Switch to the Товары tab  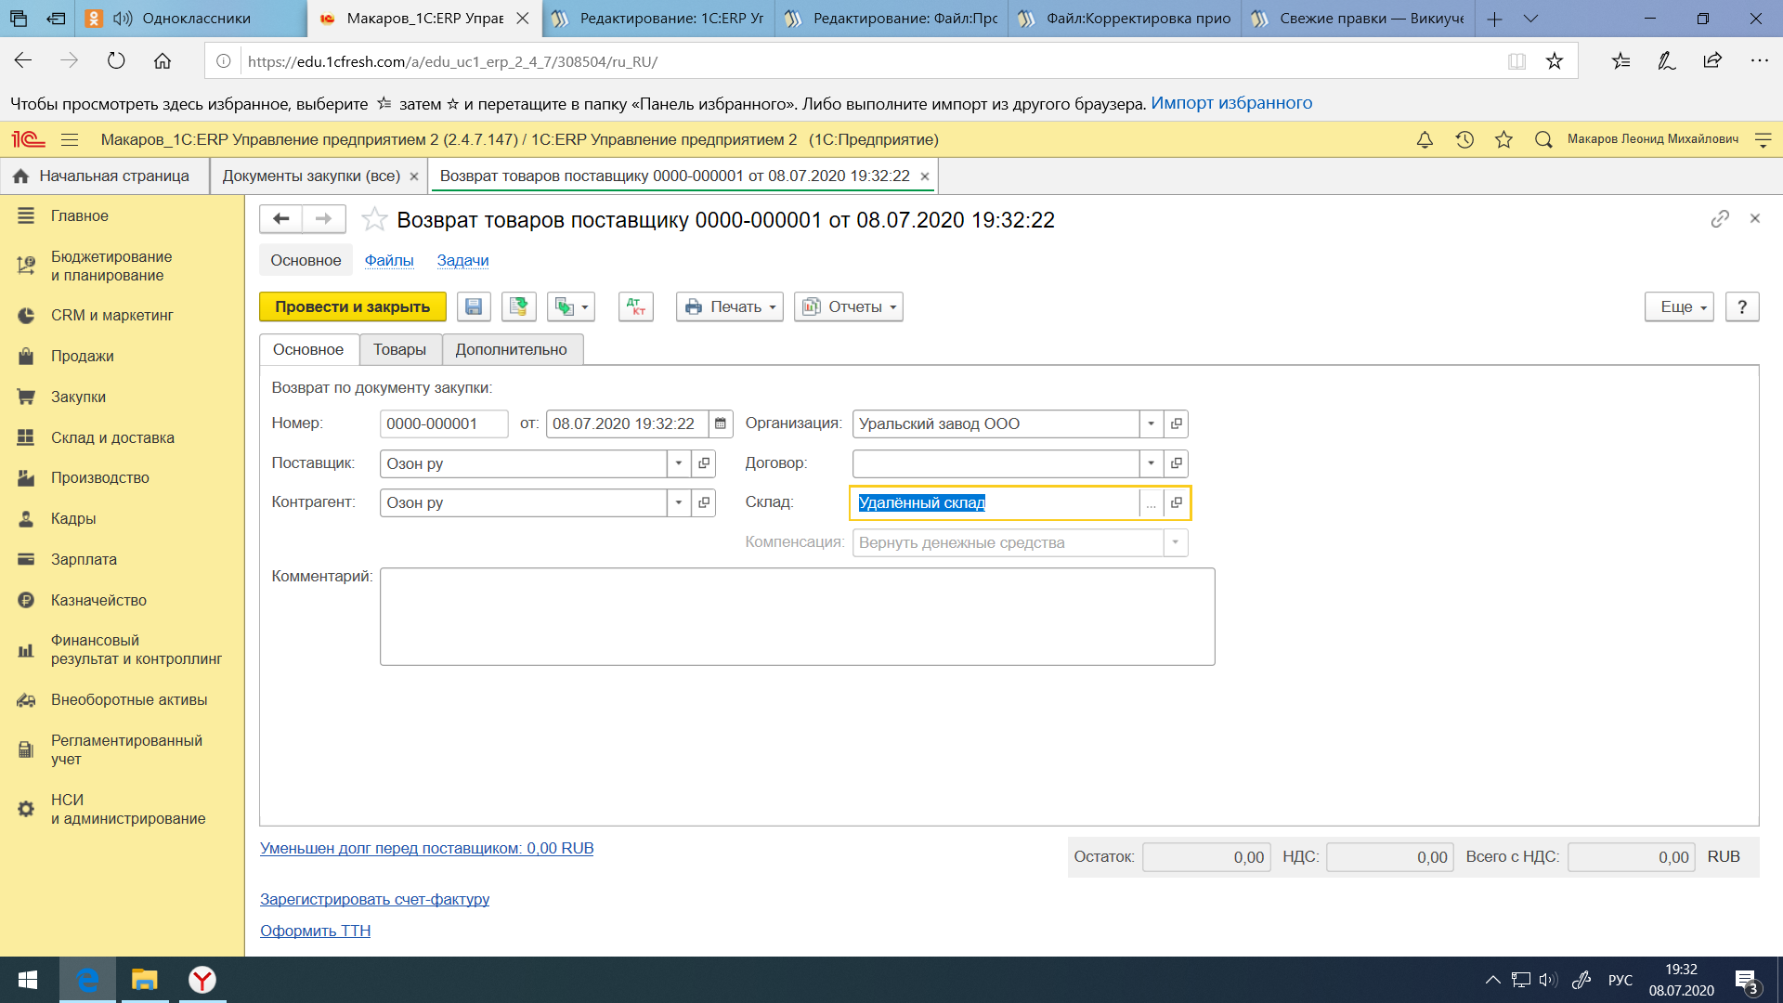tap(400, 349)
